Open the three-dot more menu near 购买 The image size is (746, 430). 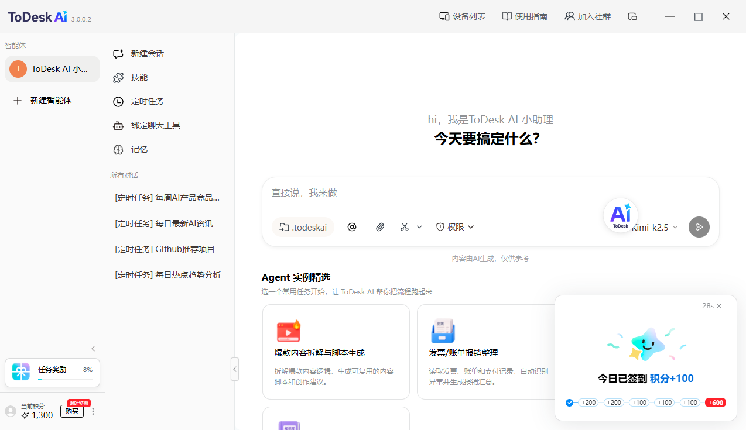coord(93,411)
